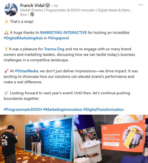The height and width of the screenshot is (163, 148).
Task: Open the Franck Vidal profile name link
Action: click(32, 5)
